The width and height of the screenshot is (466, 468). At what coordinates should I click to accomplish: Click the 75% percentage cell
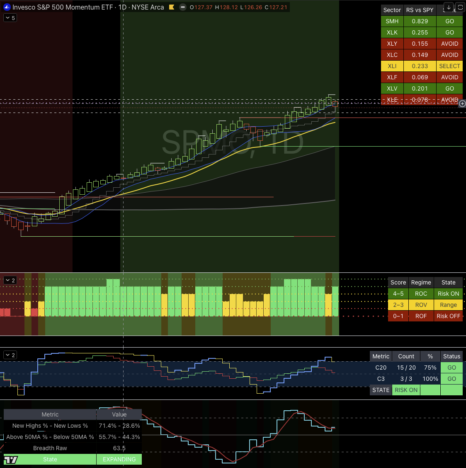pyautogui.click(x=430, y=368)
